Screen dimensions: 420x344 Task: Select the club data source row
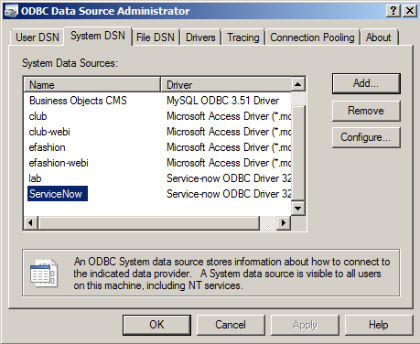click(x=38, y=116)
